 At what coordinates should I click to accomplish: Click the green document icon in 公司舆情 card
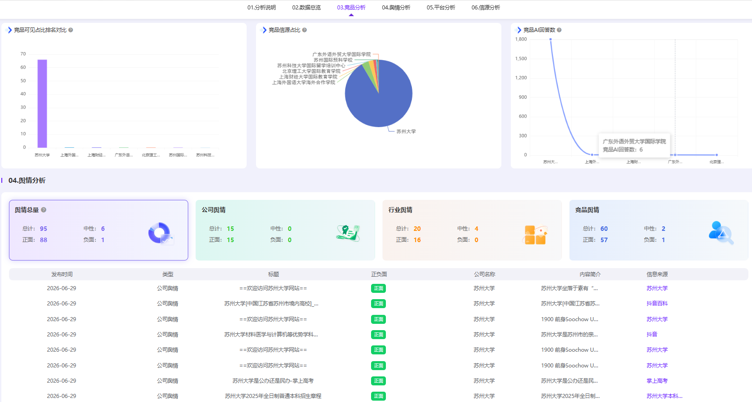click(x=348, y=233)
